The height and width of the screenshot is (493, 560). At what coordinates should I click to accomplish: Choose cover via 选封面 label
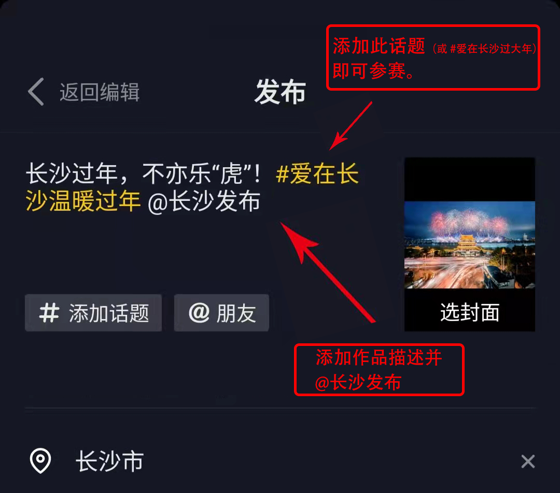pos(470,312)
